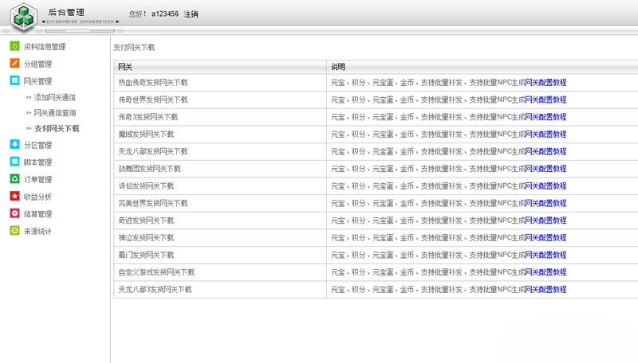Click the green 来源统计 icon
The image size is (638, 363).
[x=14, y=231]
